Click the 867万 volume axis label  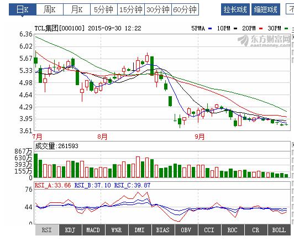tap(23, 151)
